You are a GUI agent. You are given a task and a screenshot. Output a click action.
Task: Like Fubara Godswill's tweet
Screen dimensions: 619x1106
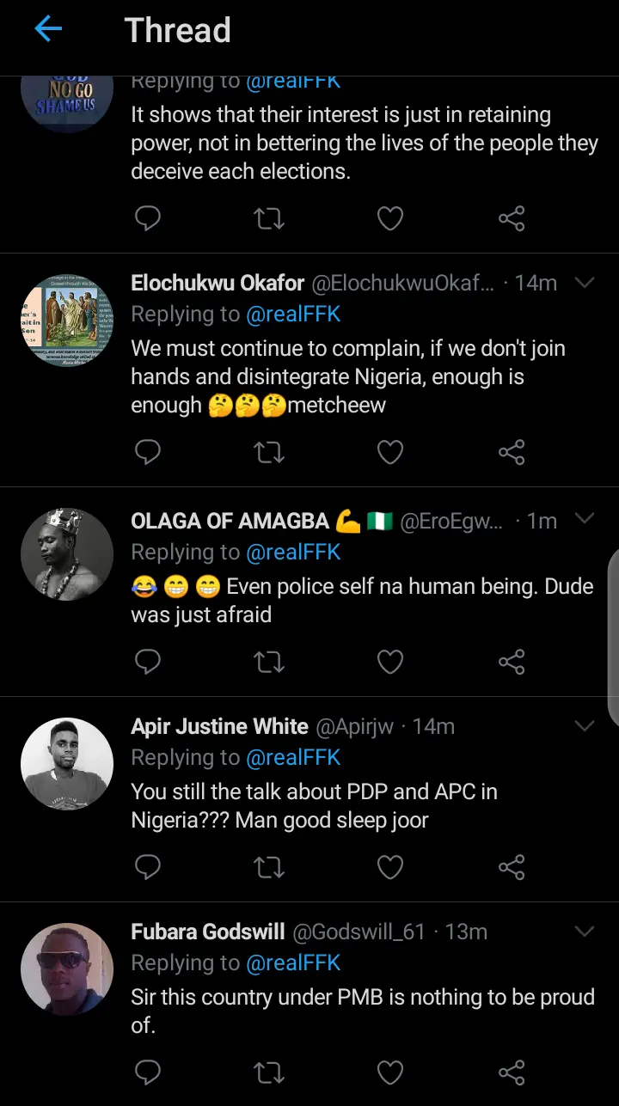click(x=390, y=1072)
